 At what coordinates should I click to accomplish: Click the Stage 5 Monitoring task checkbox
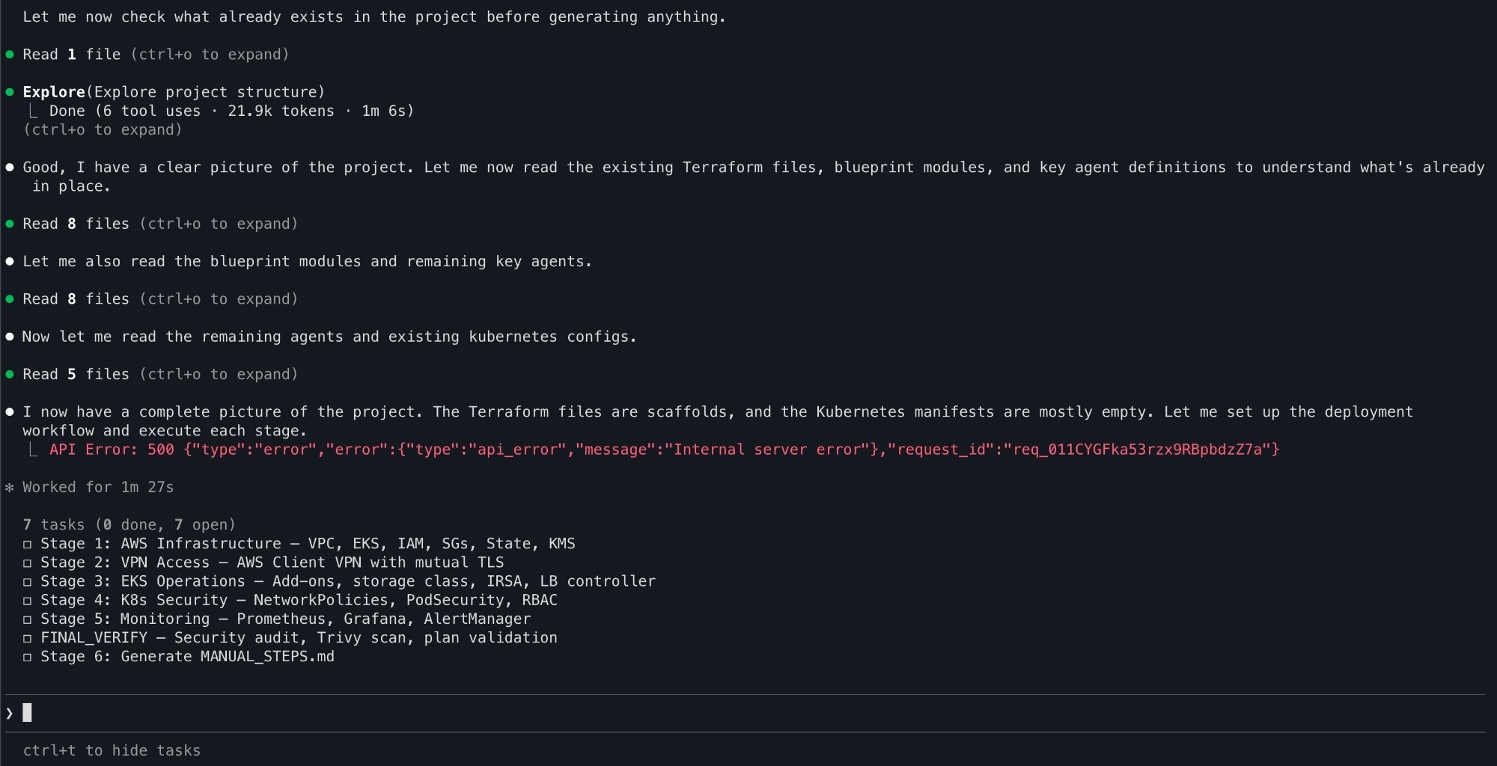[27, 619]
